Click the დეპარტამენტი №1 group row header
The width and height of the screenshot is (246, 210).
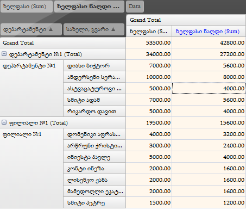click(x=31, y=88)
